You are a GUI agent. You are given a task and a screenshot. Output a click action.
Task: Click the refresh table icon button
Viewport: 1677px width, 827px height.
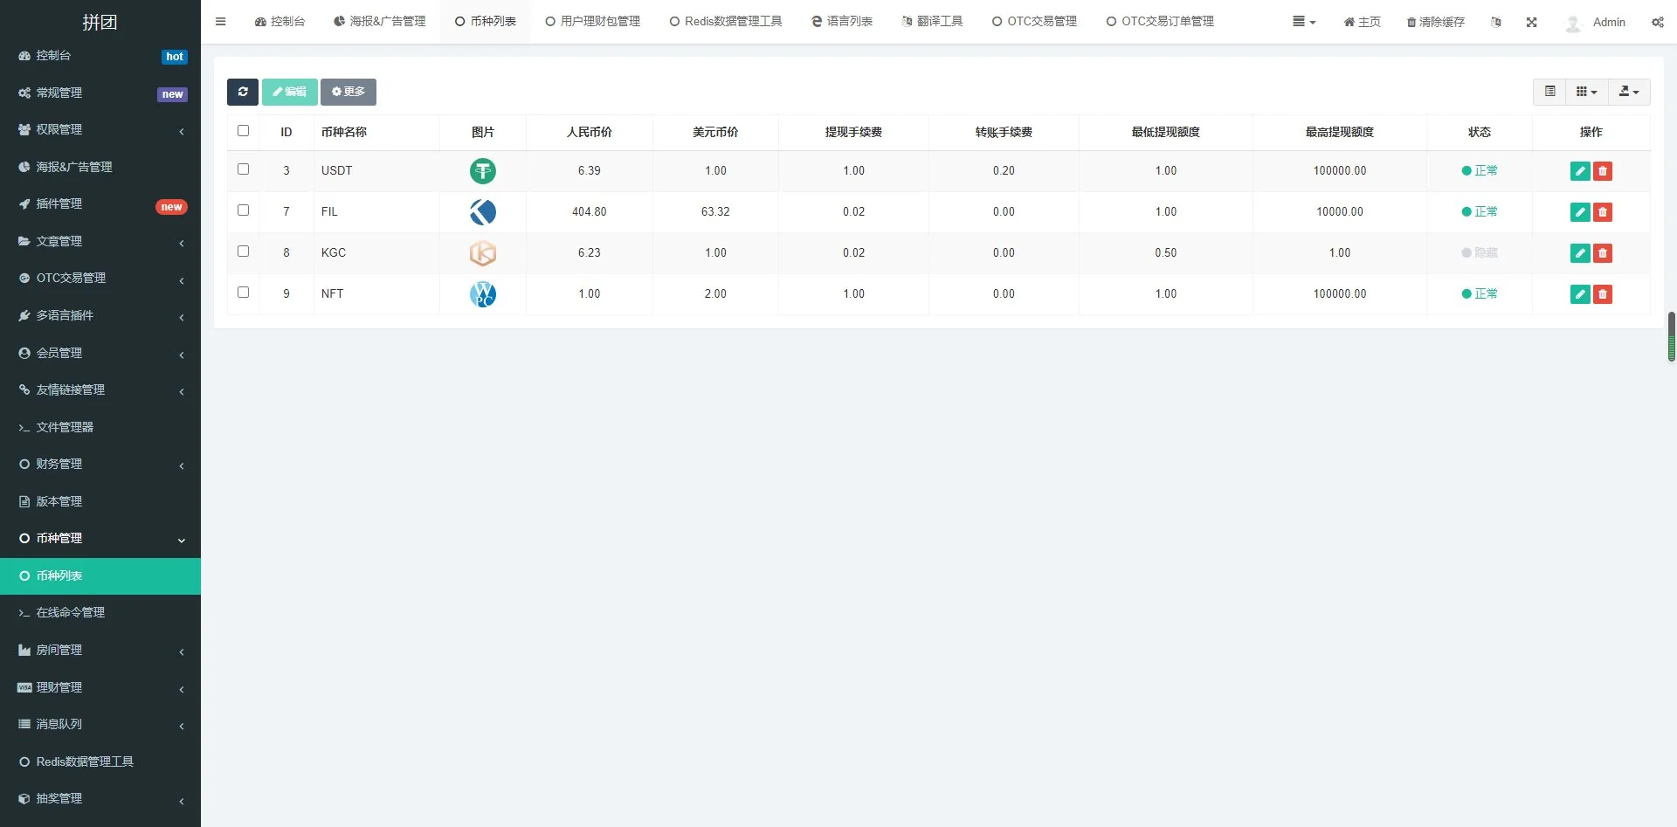click(242, 92)
